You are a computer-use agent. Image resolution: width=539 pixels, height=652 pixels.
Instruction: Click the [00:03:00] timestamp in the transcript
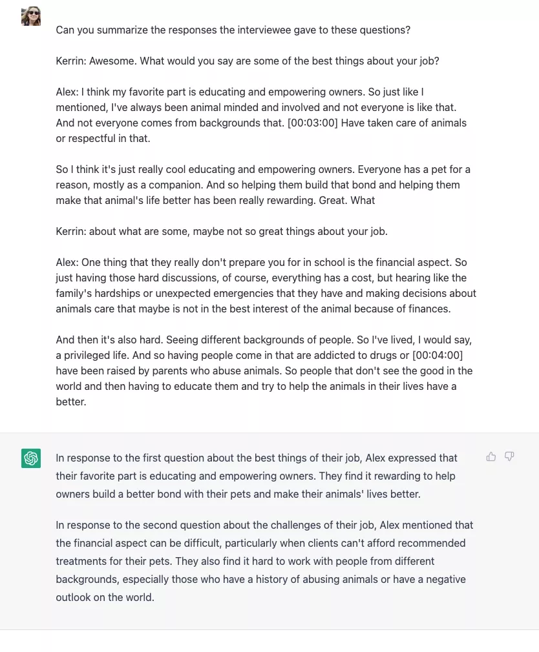click(306, 123)
